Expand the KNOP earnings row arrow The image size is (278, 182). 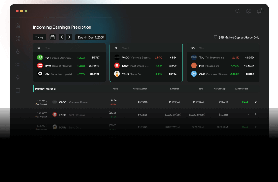(x=255, y=114)
